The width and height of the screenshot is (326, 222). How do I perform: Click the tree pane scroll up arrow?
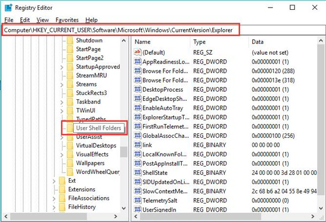coord(124,41)
